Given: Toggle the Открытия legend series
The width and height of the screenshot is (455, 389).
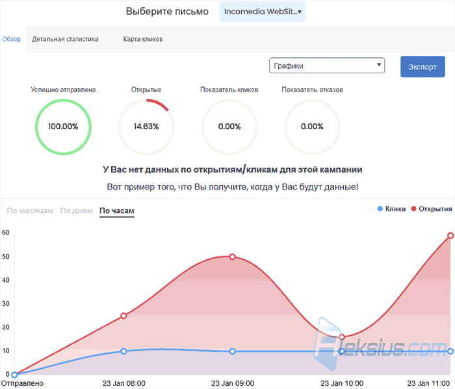Looking at the screenshot, I should pos(432,208).
